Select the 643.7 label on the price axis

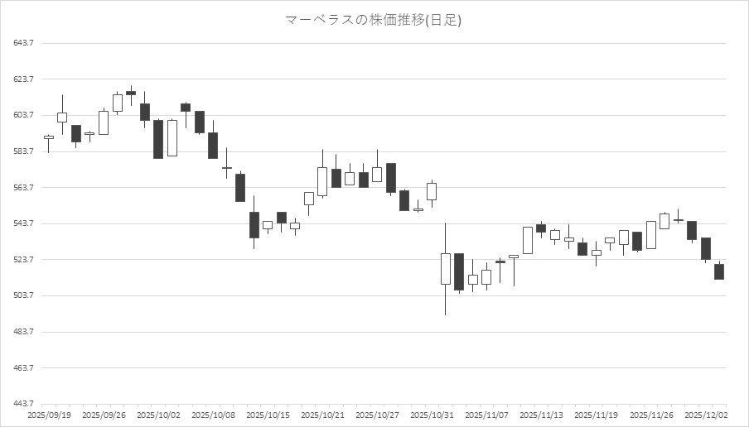tap(24, 43)
